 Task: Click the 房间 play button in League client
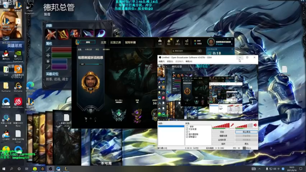tap(88, 42)
